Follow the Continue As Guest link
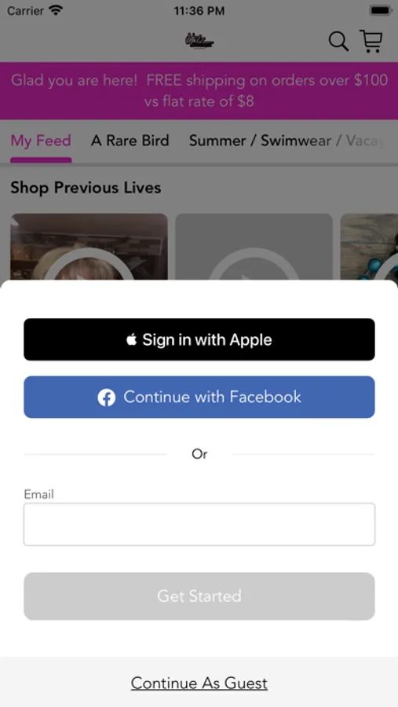 [199, 683]
